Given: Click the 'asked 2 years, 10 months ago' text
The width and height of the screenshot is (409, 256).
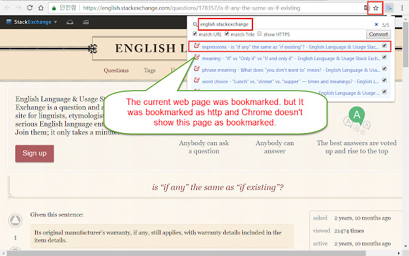Looking at the screenshot, I should tap(351, 218).
